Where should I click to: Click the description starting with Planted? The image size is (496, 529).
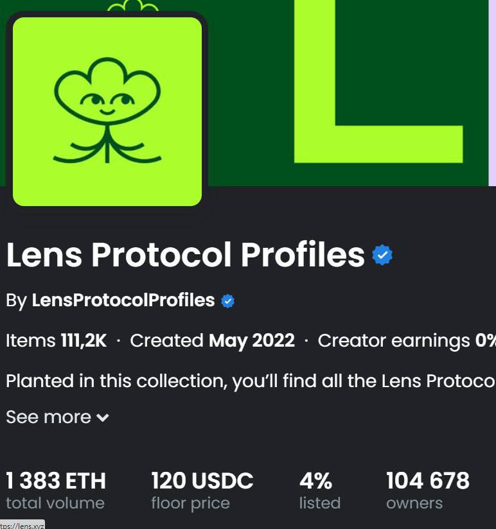point(251,381)
